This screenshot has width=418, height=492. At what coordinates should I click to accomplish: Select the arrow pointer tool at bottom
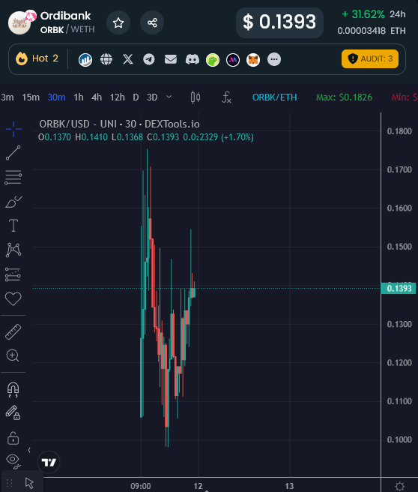click(x=29, y=483)
